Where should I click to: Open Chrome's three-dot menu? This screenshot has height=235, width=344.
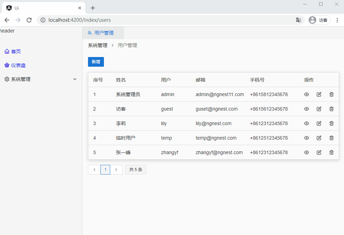[x=337, y=20]
